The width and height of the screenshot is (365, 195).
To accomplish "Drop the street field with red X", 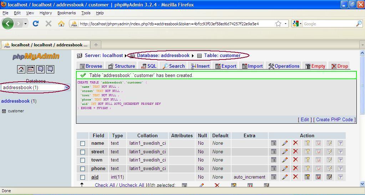I will tap(296, 152).
